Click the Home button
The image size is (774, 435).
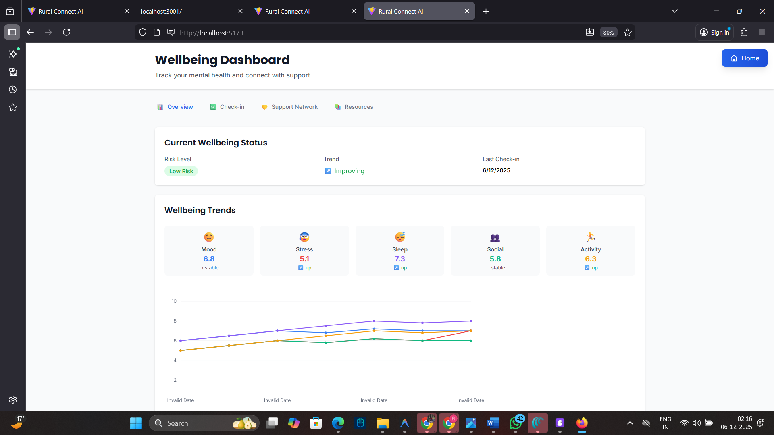pyautogui.click(x=744, y=58)
